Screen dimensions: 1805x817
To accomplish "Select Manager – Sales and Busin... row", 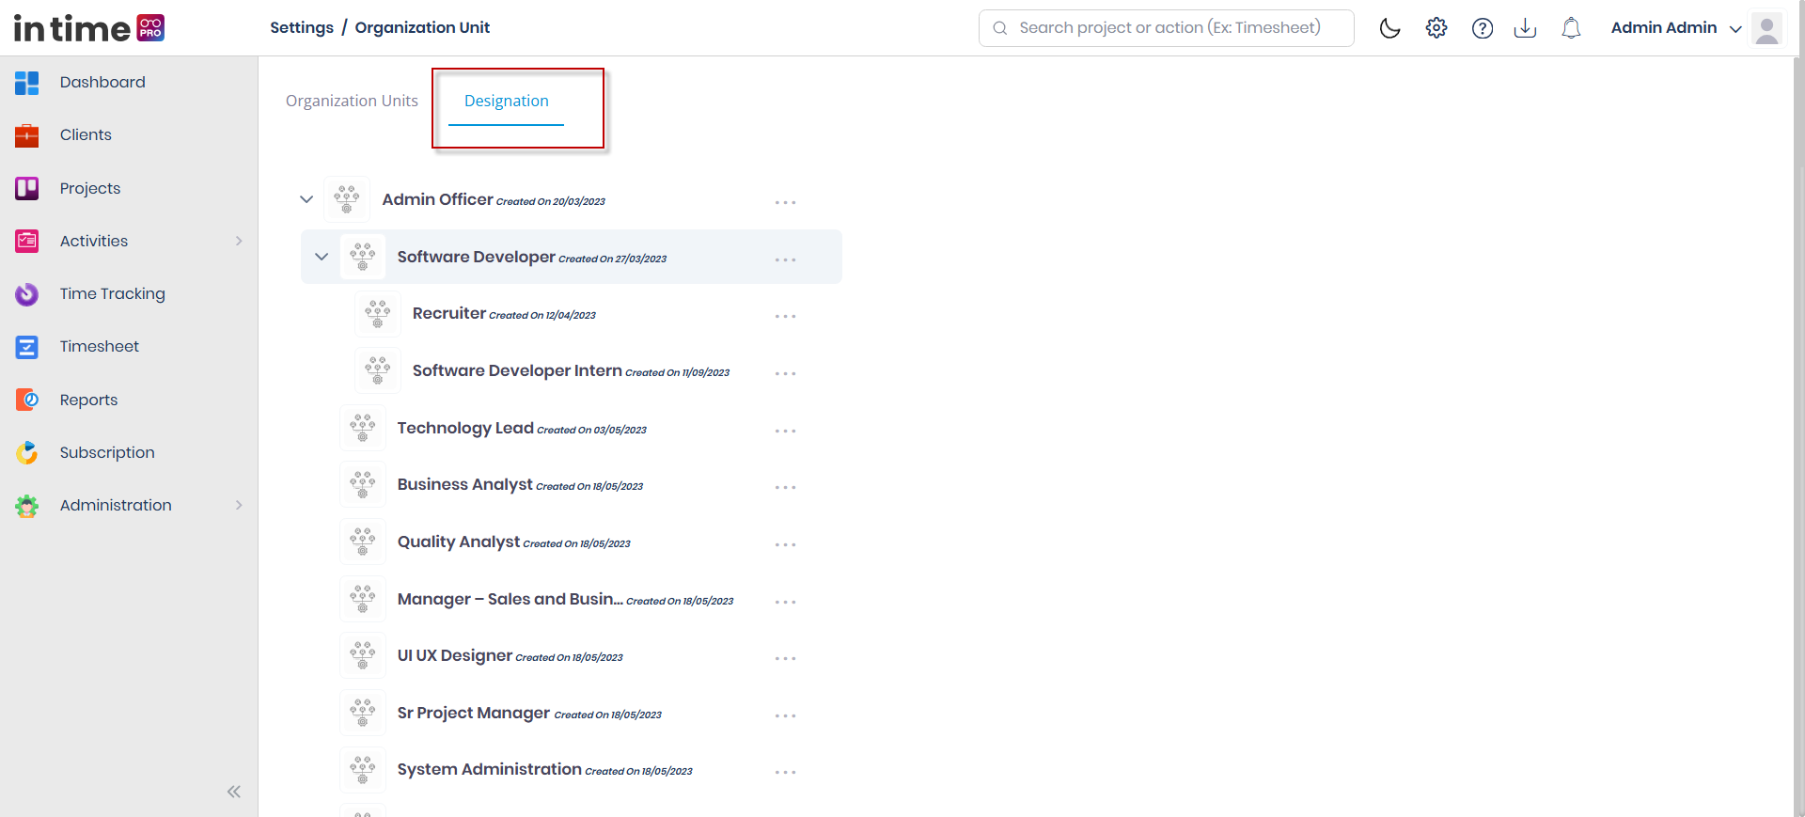I will [572, 599].
